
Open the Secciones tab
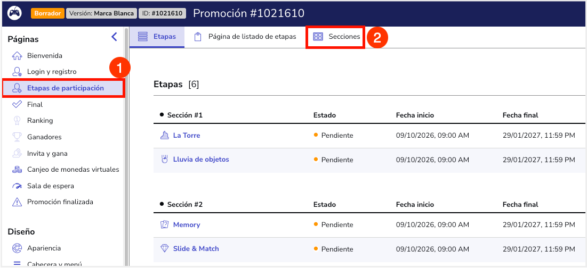click(335, 37)
